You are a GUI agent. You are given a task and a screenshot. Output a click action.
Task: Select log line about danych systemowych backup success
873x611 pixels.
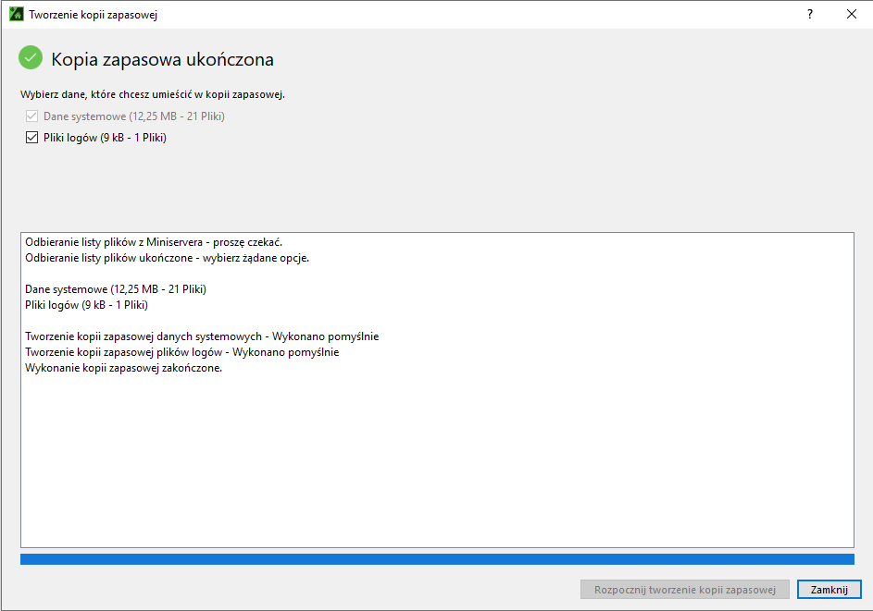click(x=202, y=336)
